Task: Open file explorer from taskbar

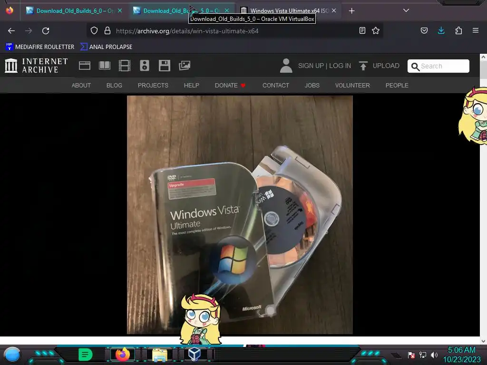Action: [x=160, y=355]
